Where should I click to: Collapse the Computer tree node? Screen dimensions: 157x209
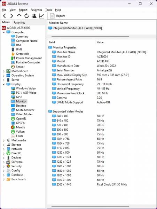coord(4,32)
